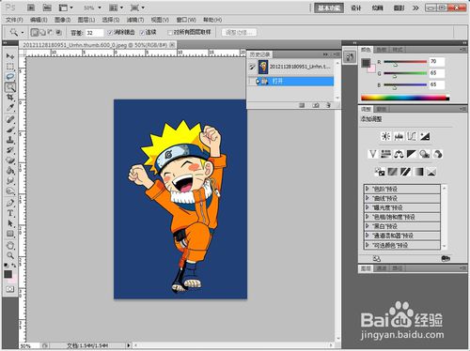The width and height of the screenshot is (470, 351).
Task: Select the Type tool
Action: point(10,213)
